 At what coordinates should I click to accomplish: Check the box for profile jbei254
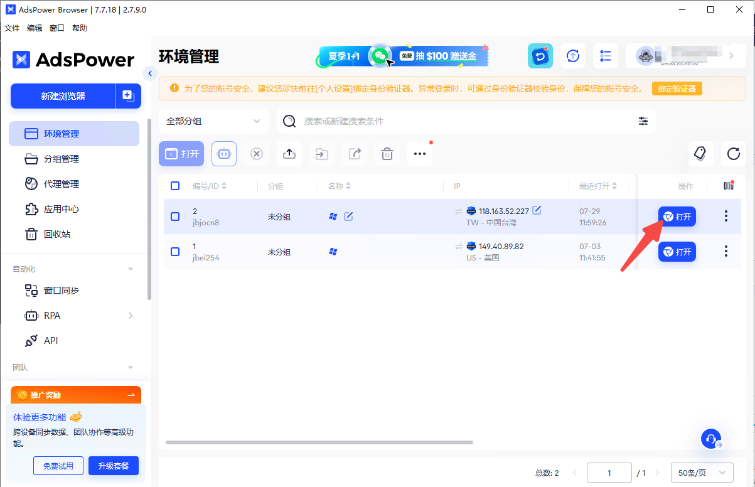(x=175, y=252)
